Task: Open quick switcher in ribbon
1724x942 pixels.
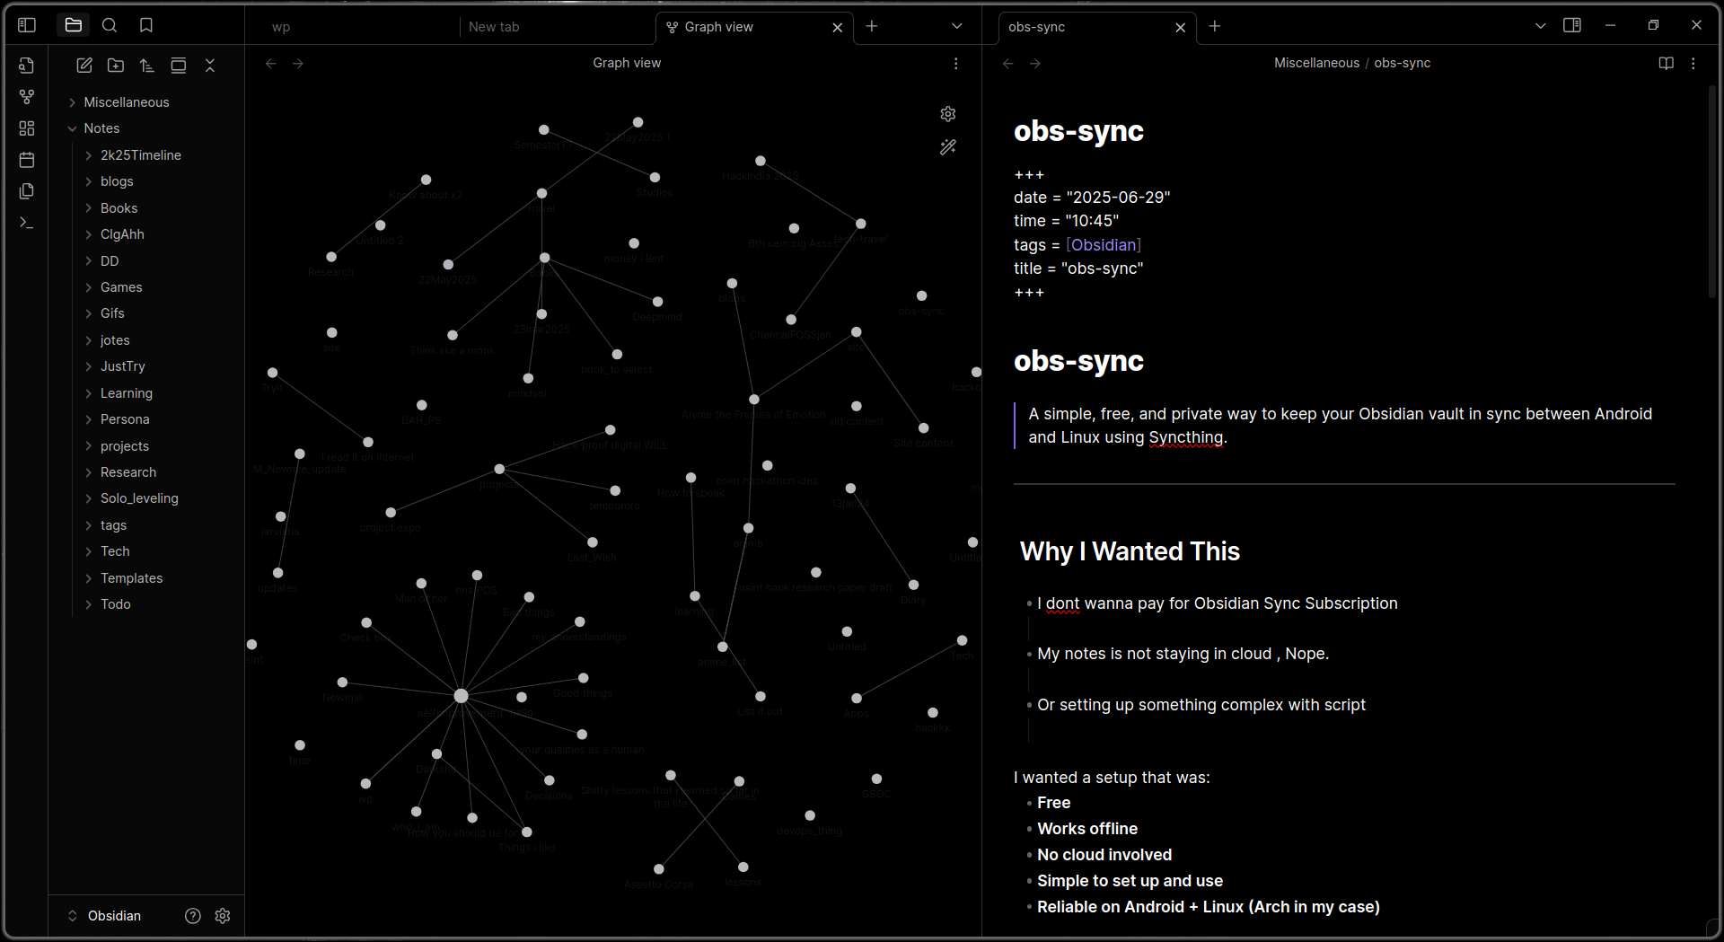Action: [x=27, y=66]
